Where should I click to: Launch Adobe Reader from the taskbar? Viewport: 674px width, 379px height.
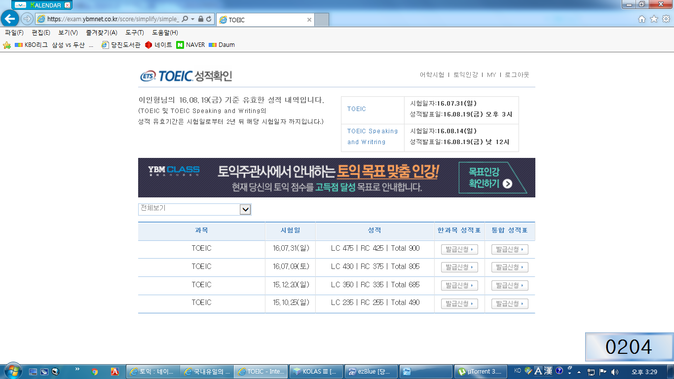(x=115, y=372)
